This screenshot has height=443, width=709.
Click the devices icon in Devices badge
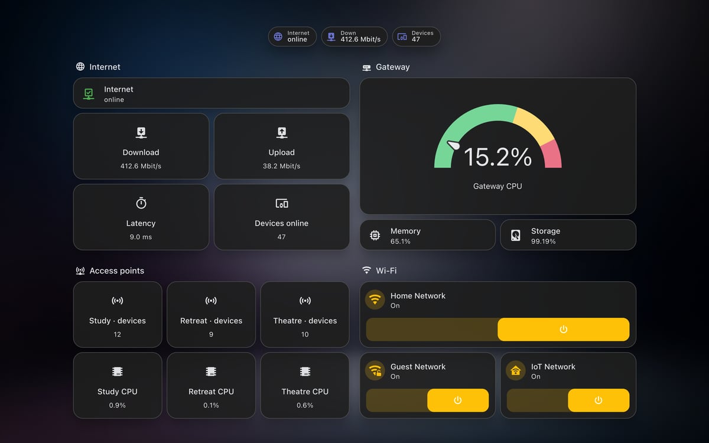click(x=402, y=37)
